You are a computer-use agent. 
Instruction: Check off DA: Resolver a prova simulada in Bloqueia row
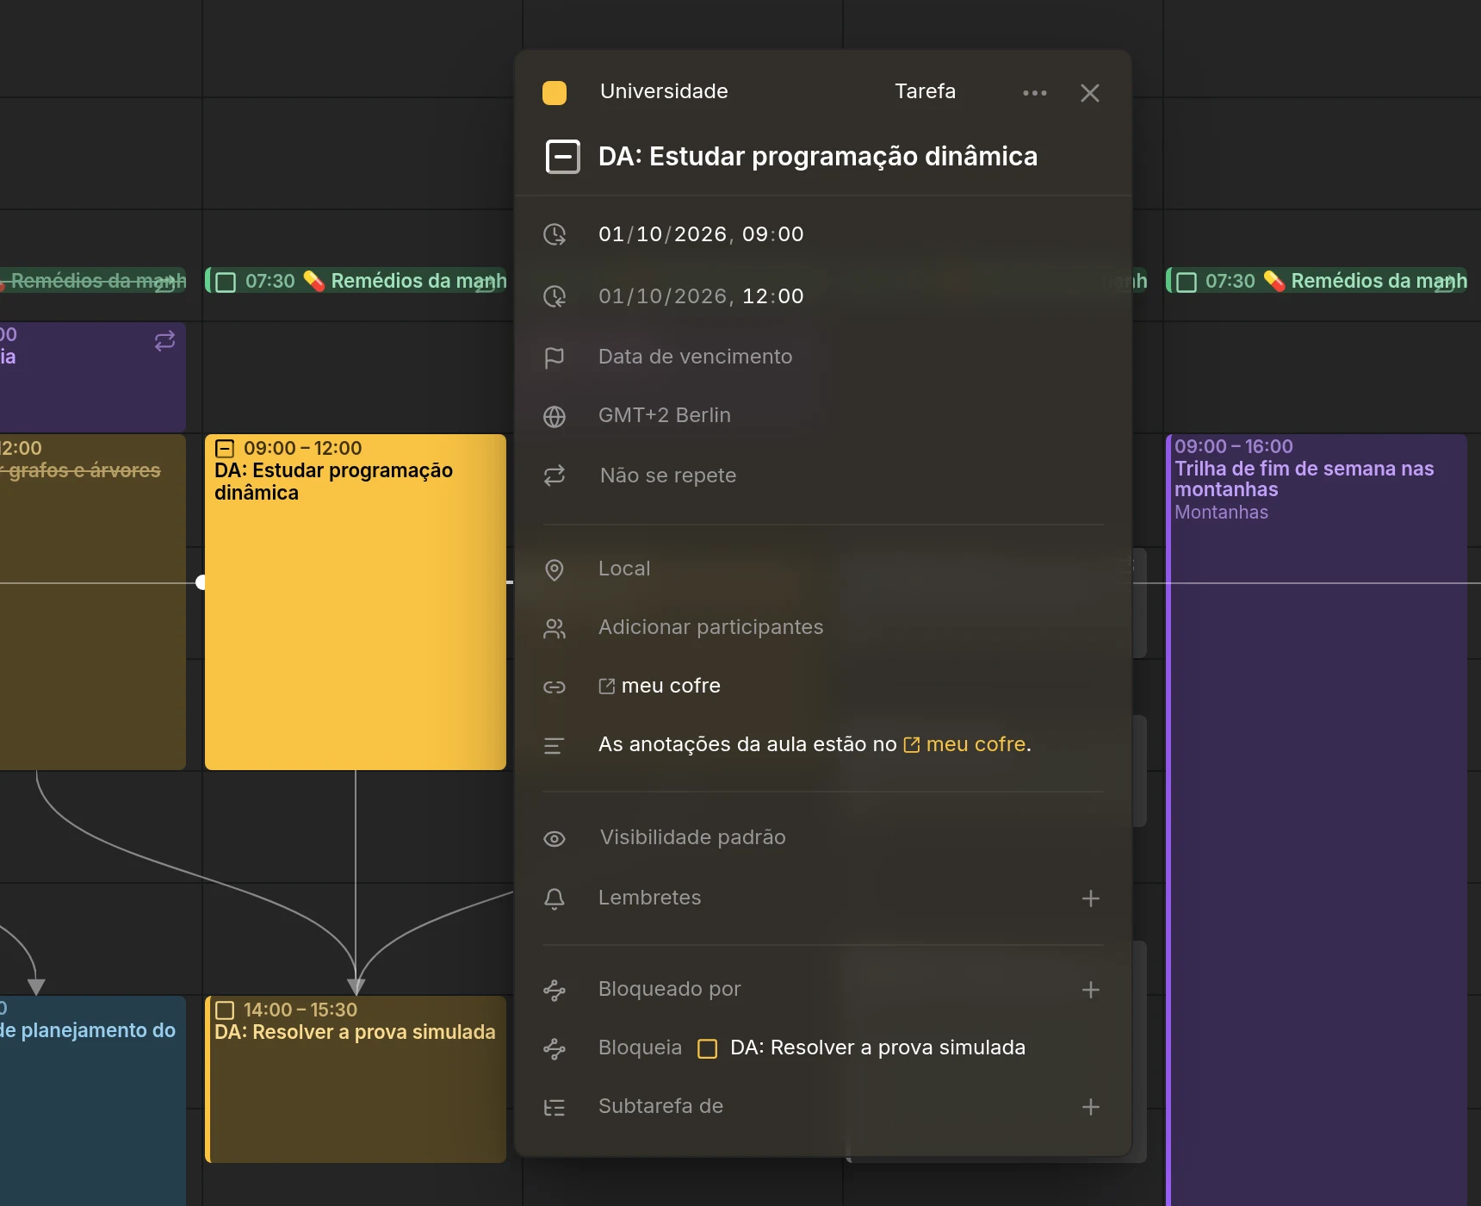click(x=707, y=1048)
